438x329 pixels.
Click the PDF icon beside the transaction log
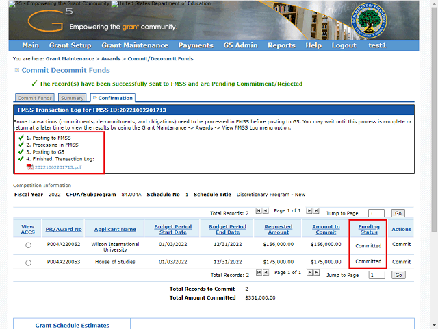pos(29,167)
